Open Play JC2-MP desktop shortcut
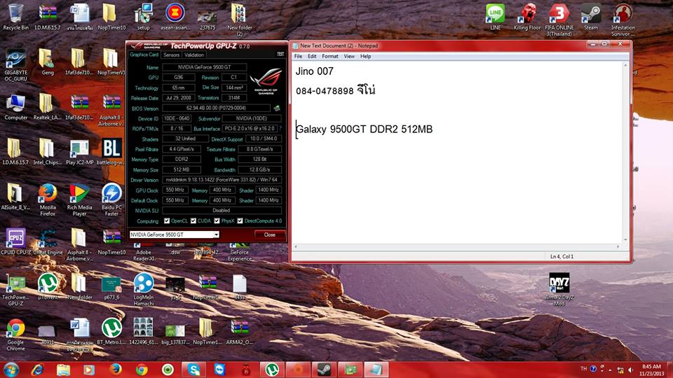Image resolution: width=673 pixels, height=378 pixels. click(79, 152)
